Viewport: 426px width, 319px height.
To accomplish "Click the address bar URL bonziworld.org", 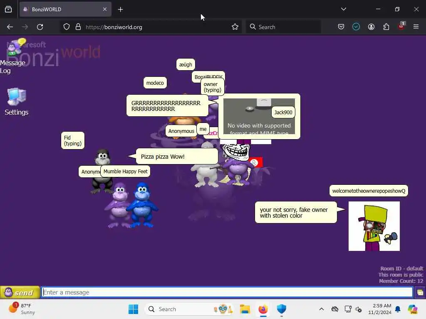I will (x=114, y=27).
